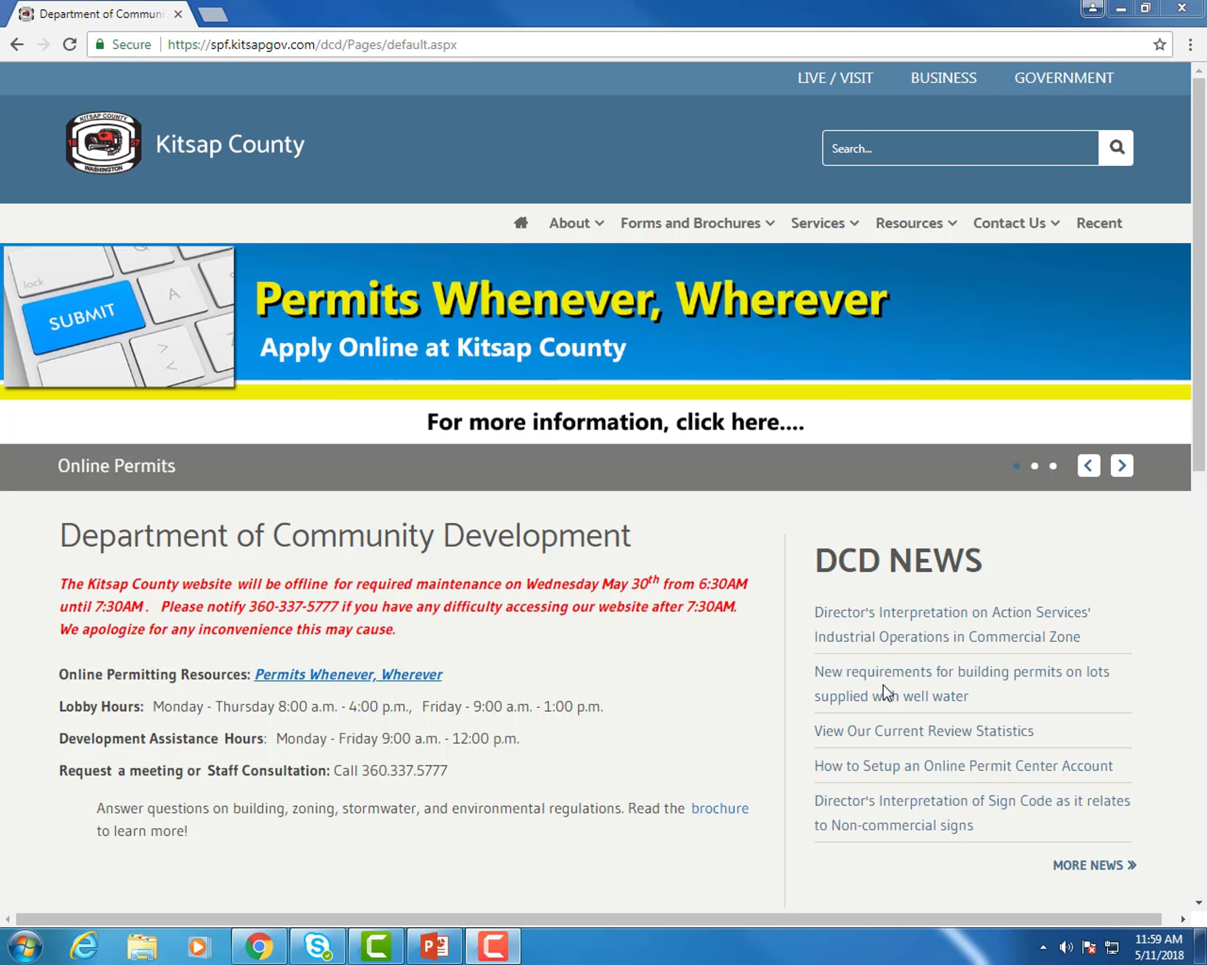1207x965 pixels.
Task: Open the GOVERNMENT top menu
Action: click(1064, 78)
